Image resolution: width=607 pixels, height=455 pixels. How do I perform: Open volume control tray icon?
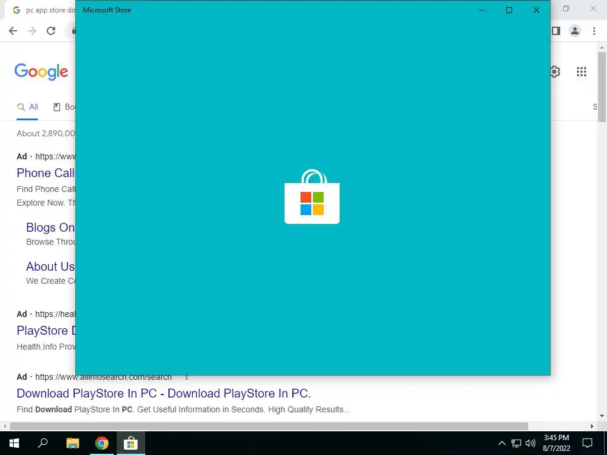point(531,443)
